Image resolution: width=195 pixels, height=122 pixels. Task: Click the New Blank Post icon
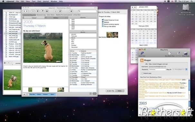170,54
